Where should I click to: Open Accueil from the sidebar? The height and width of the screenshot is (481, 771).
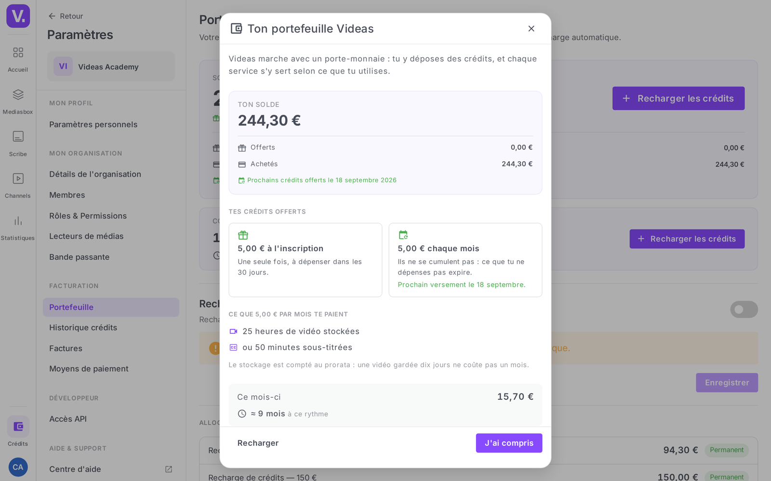(x=18, y=59)
